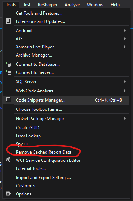
Task: Open the Window menu
Action: 95,5
